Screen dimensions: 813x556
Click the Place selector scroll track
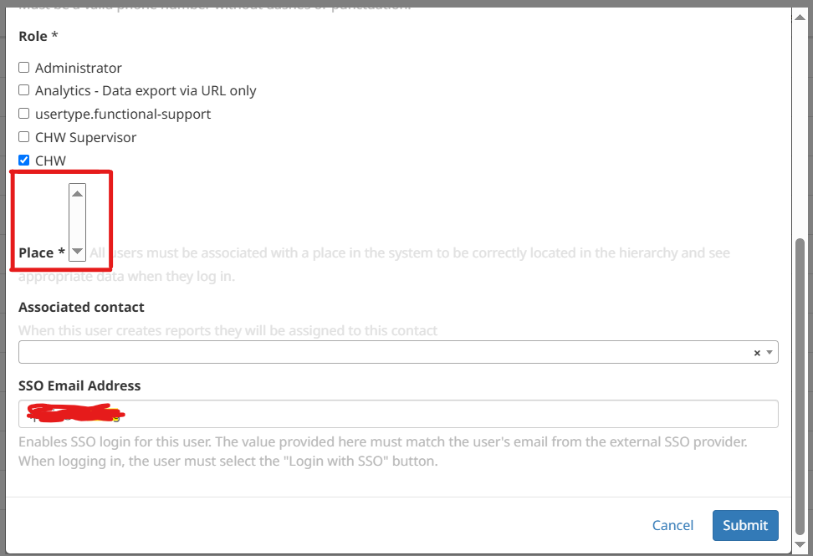77,222
